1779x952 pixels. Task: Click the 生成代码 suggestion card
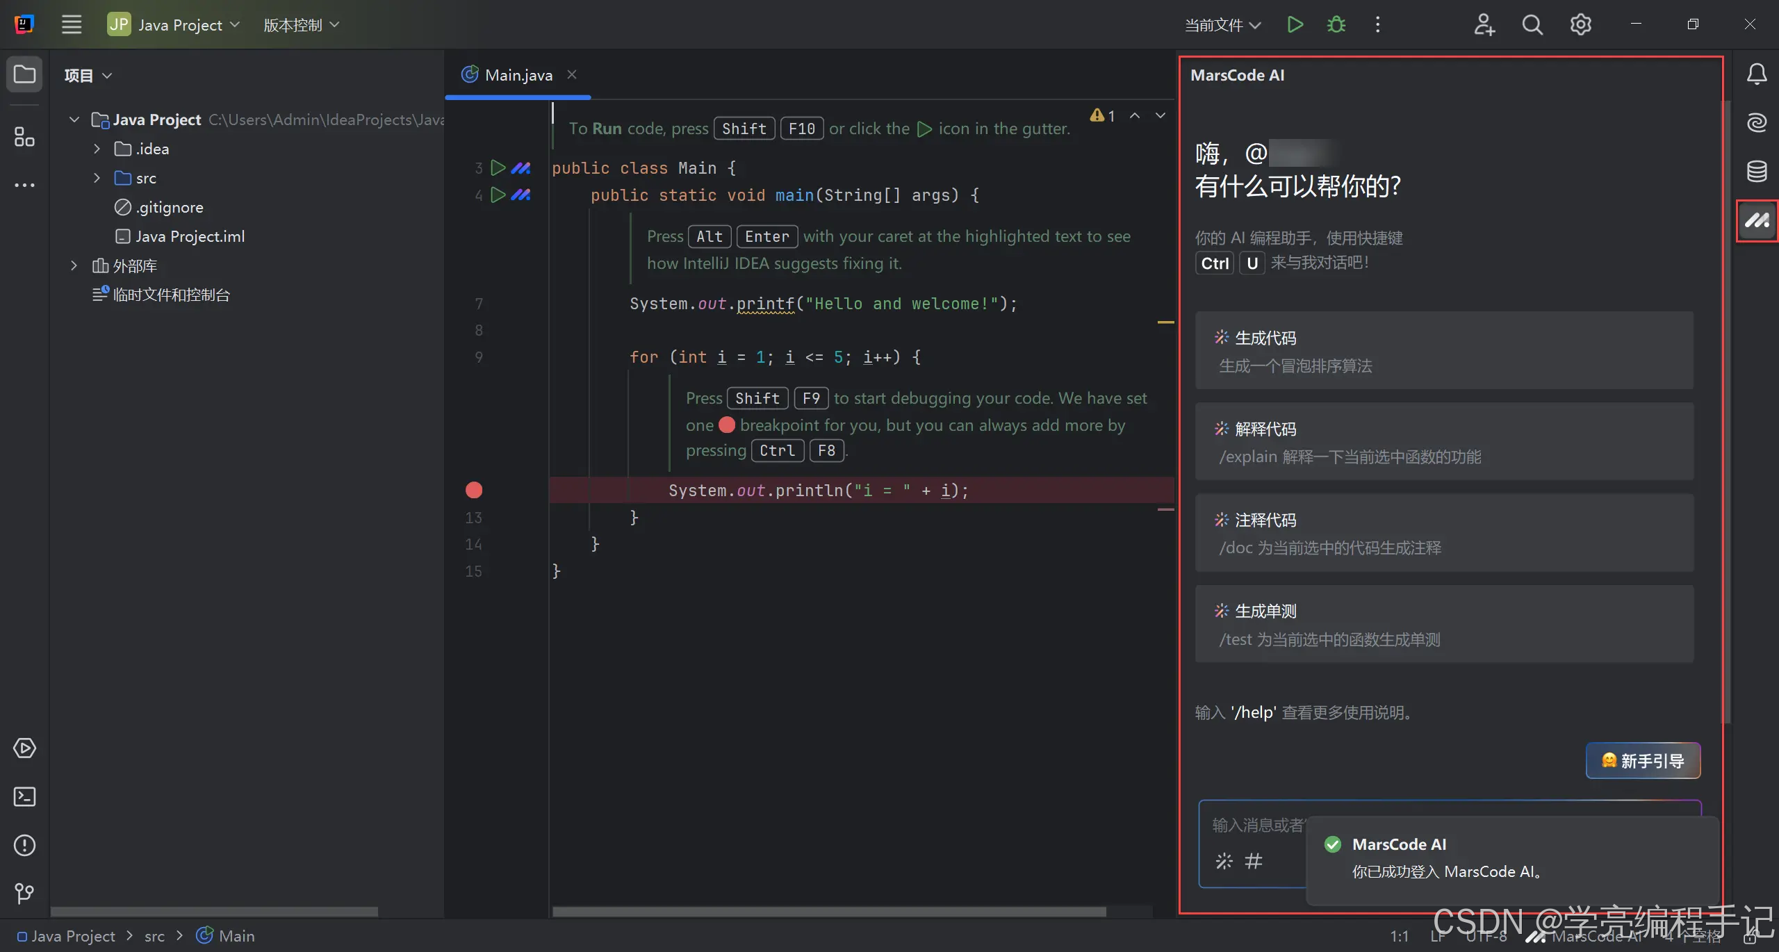(1443, 351)
